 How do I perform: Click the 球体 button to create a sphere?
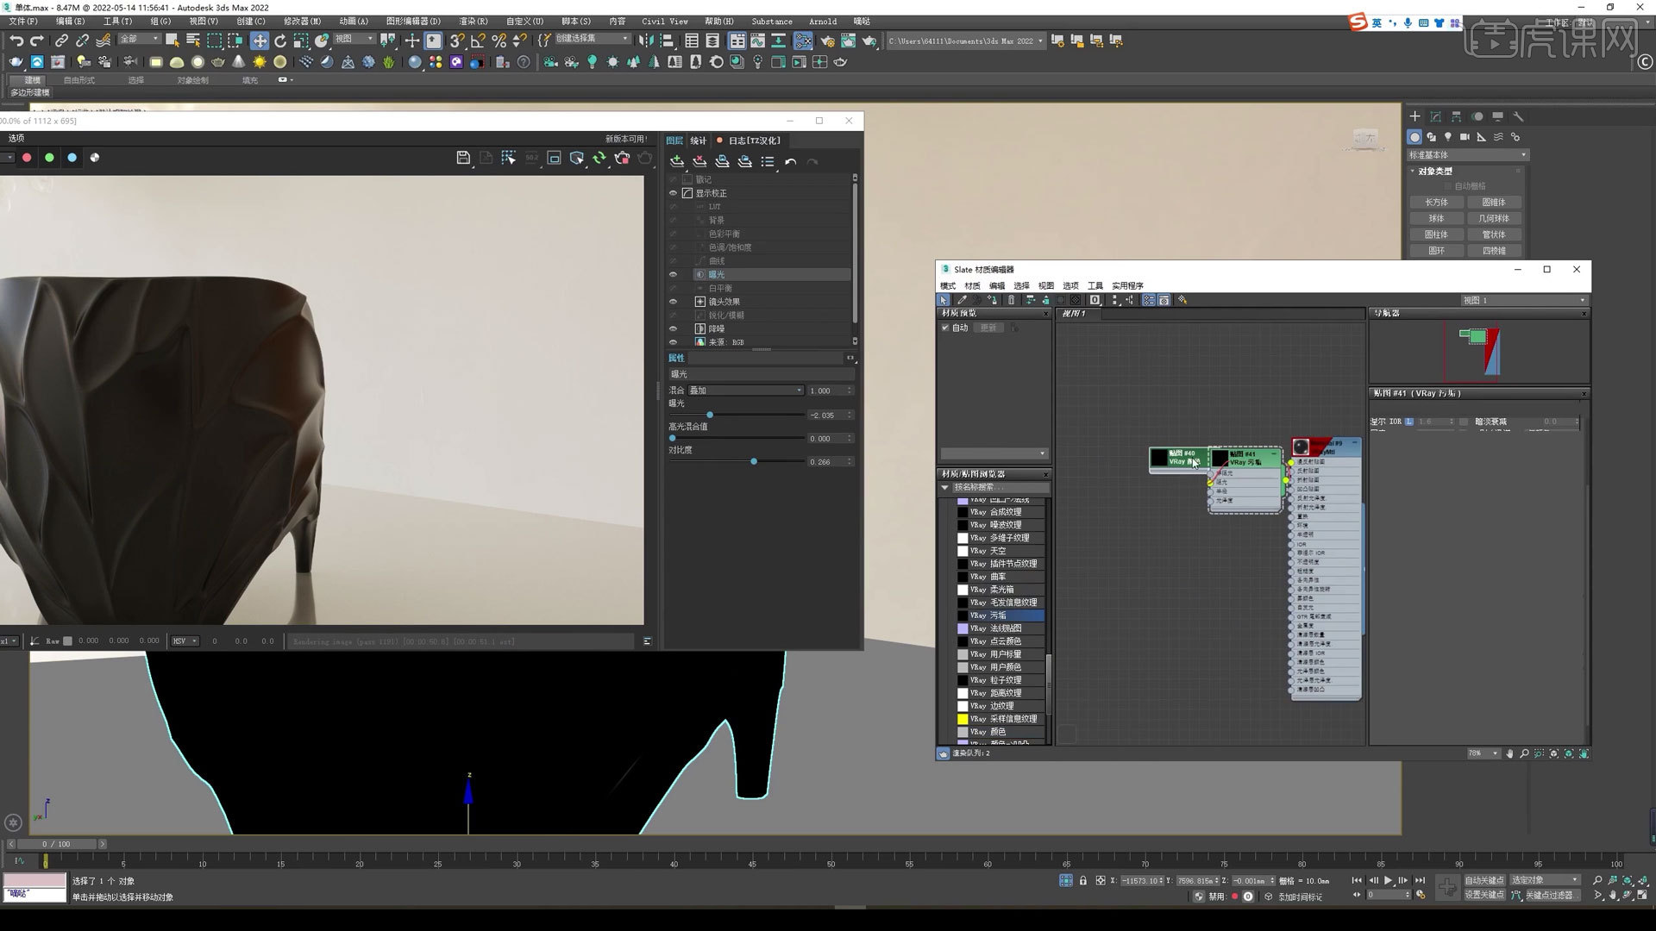pos(1435,217)
